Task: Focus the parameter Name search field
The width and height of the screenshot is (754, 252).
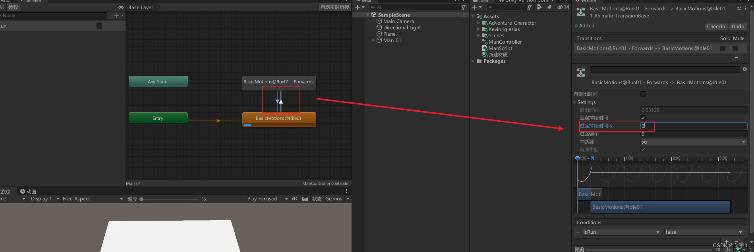Action: (x=53, y=15)
